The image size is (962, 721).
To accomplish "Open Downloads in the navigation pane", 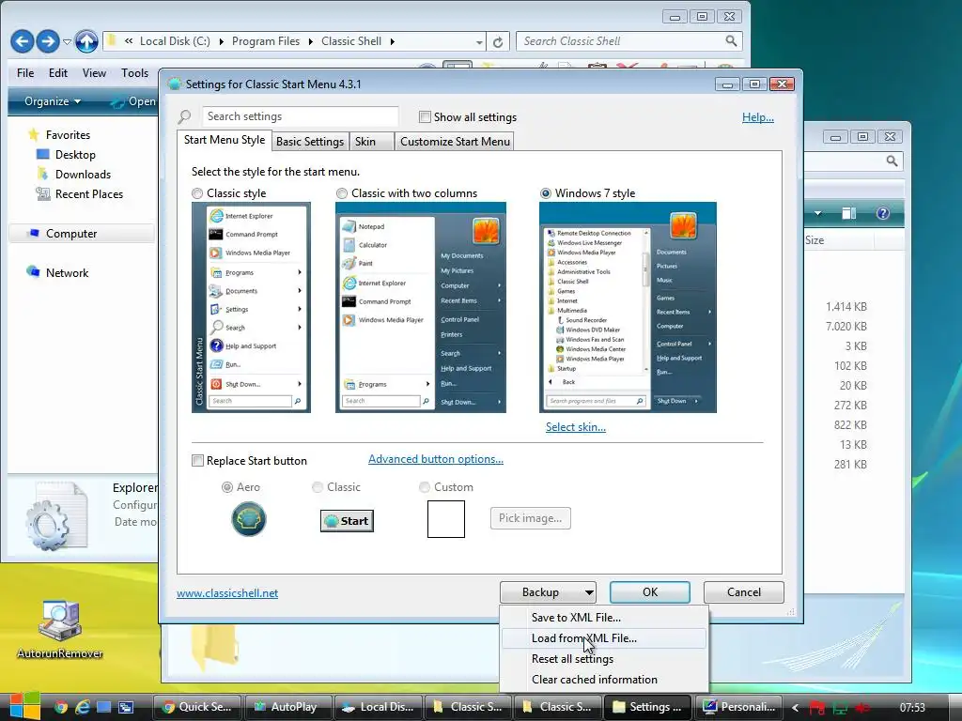I will click(73, 174).
